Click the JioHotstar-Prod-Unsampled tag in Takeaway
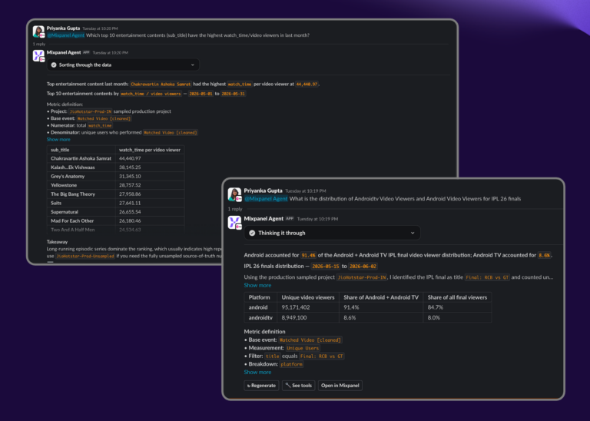This screenshot has width=590, height=421. [x=85, y=256]
